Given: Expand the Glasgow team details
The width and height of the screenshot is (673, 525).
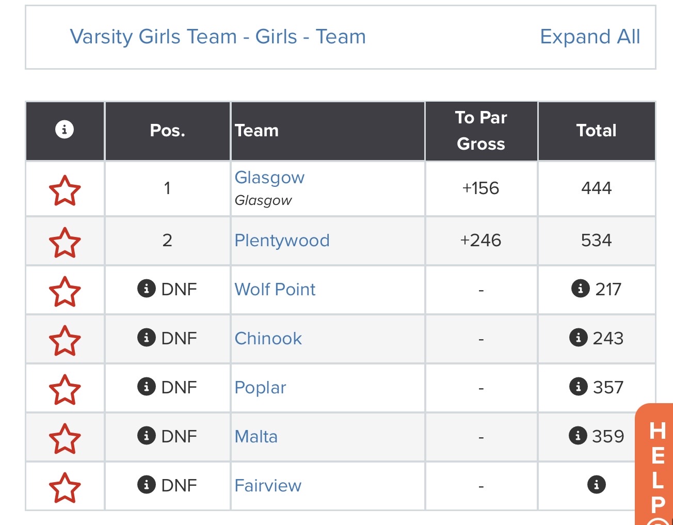Looking at the screenshot, I should tap(269, 178).
